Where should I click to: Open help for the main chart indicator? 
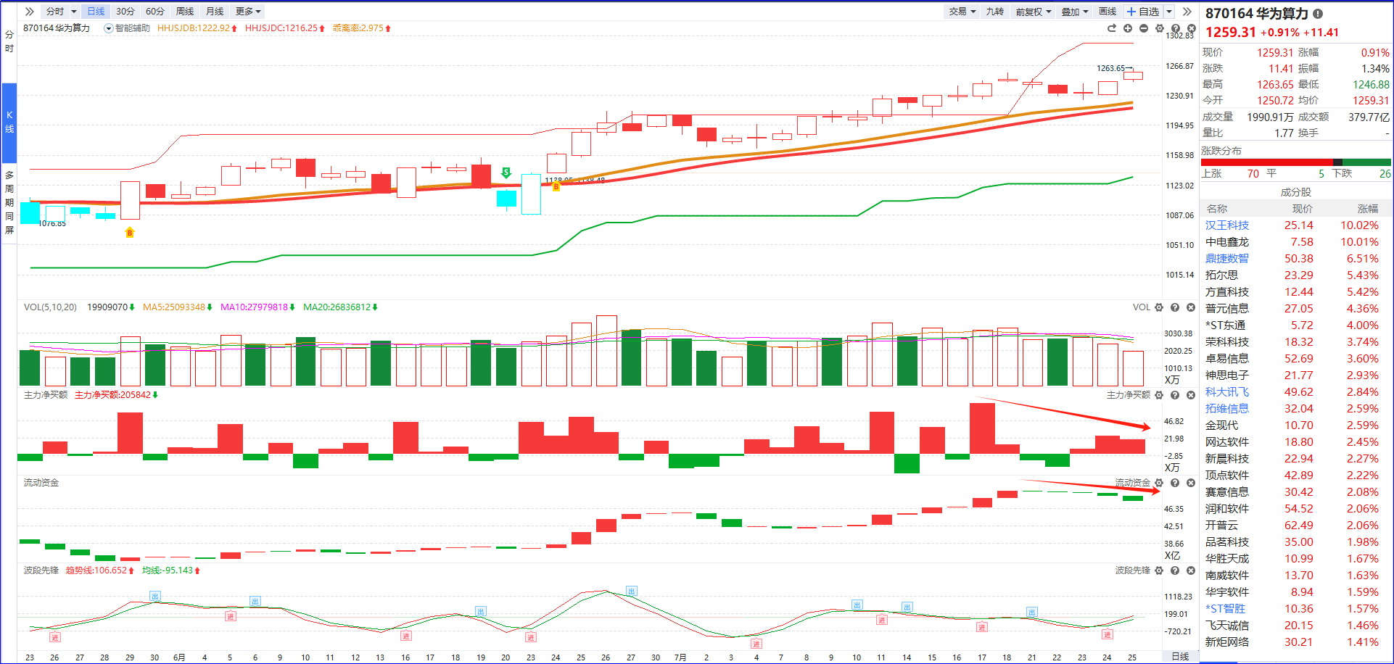[1176, 28]
